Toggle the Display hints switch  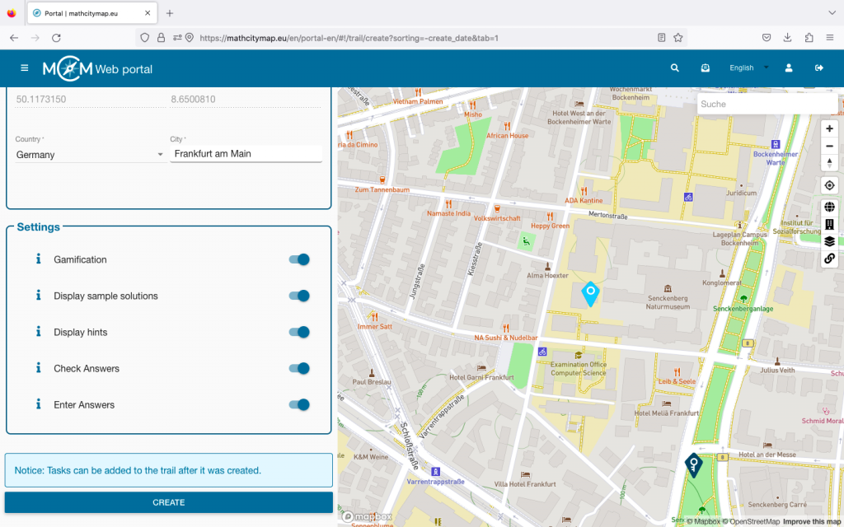point(299,332)
